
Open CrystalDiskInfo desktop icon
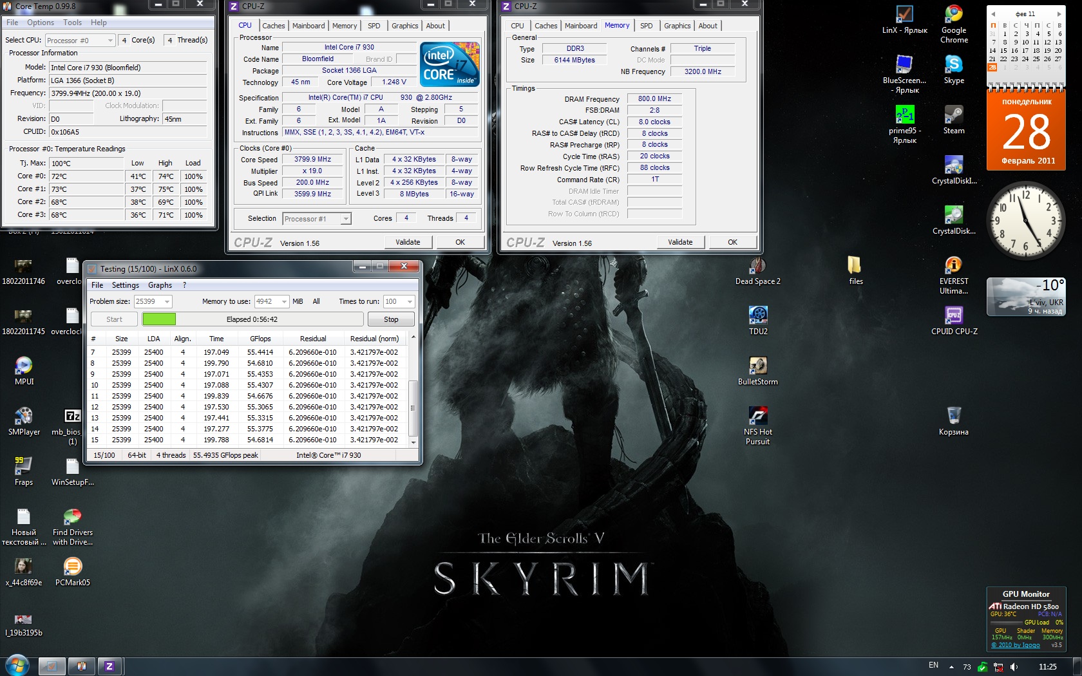pyautogui.click(x=954, y=170)
